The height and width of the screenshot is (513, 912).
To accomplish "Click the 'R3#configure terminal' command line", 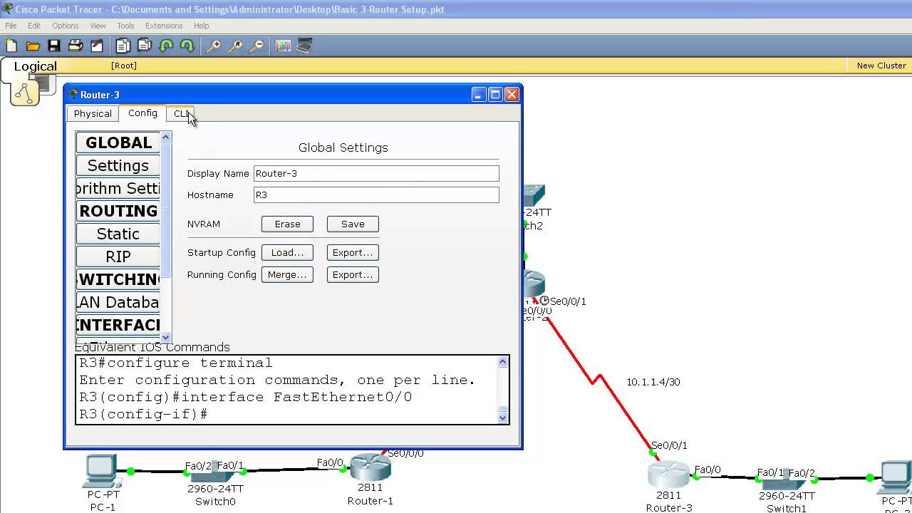I will pyautogui.click(x=176, y=363).
